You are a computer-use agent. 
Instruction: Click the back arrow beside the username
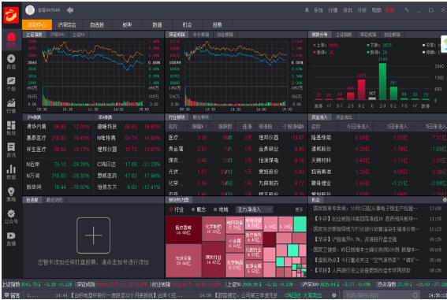pyautogui.click(x=70, y=10)
